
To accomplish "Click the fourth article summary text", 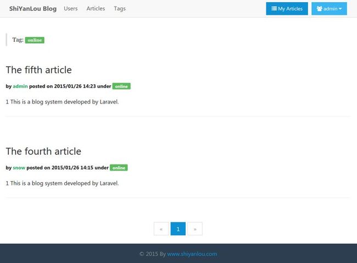I will click(x=62, y=183).
